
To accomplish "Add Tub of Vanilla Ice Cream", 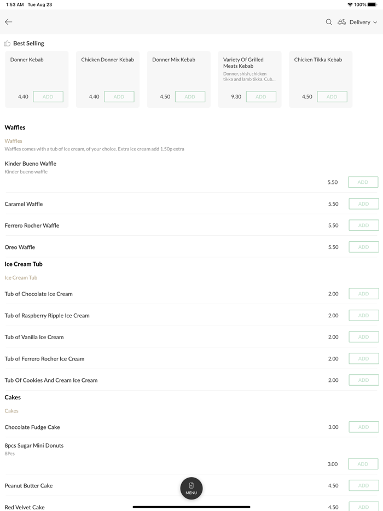I will (x=363, y=337).
